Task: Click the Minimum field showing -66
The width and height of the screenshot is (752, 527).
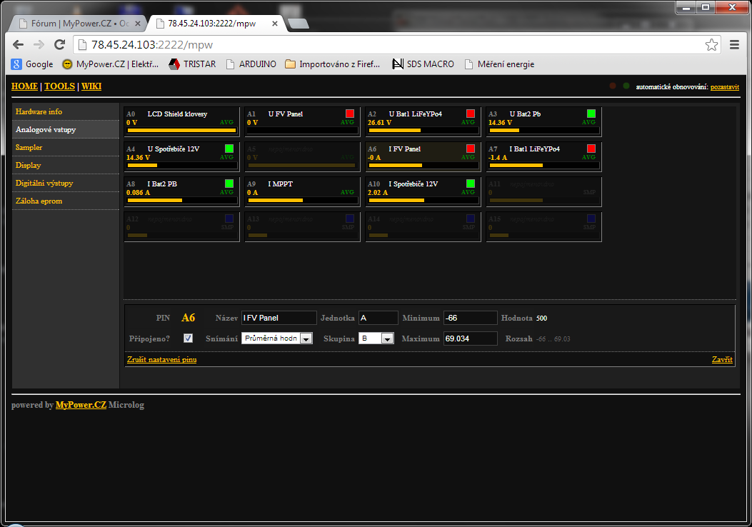Action: click(471, 318)
